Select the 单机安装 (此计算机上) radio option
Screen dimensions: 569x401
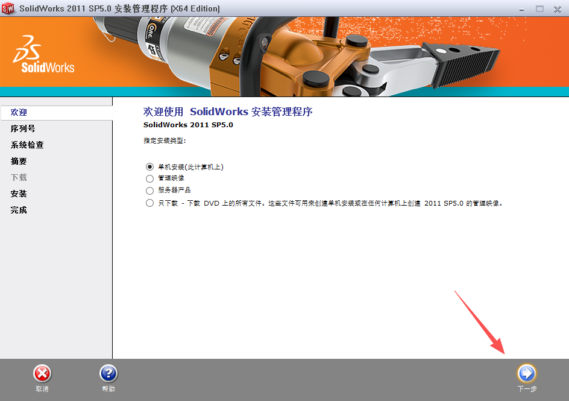click(x=150, y=167)
